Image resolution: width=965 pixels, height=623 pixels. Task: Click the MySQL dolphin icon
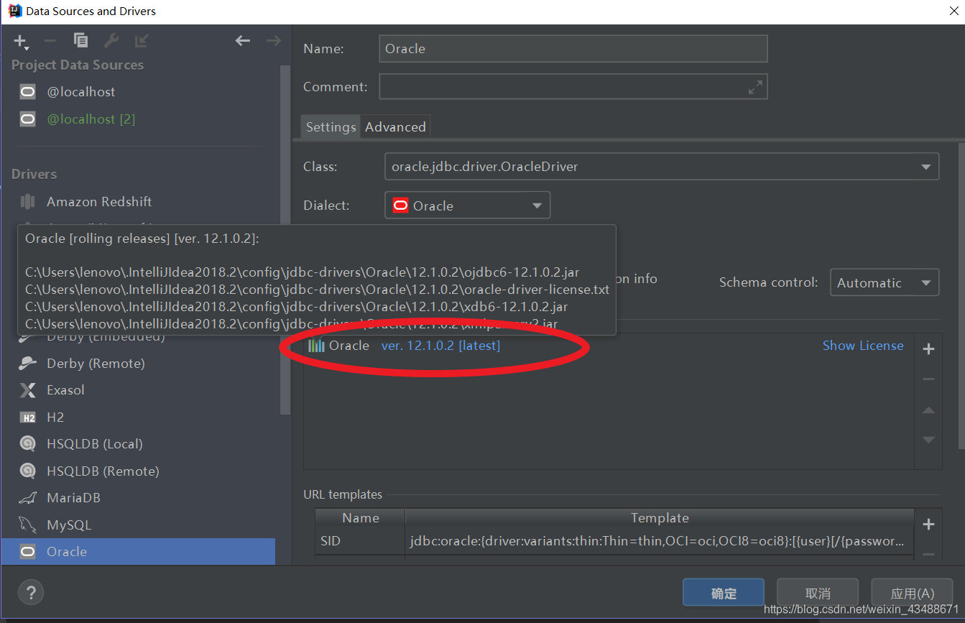tap(27, 525)
